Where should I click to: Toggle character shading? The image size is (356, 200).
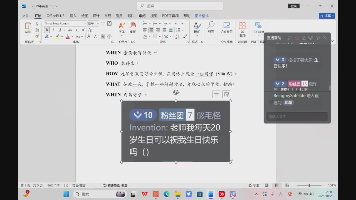click(103, 36)
